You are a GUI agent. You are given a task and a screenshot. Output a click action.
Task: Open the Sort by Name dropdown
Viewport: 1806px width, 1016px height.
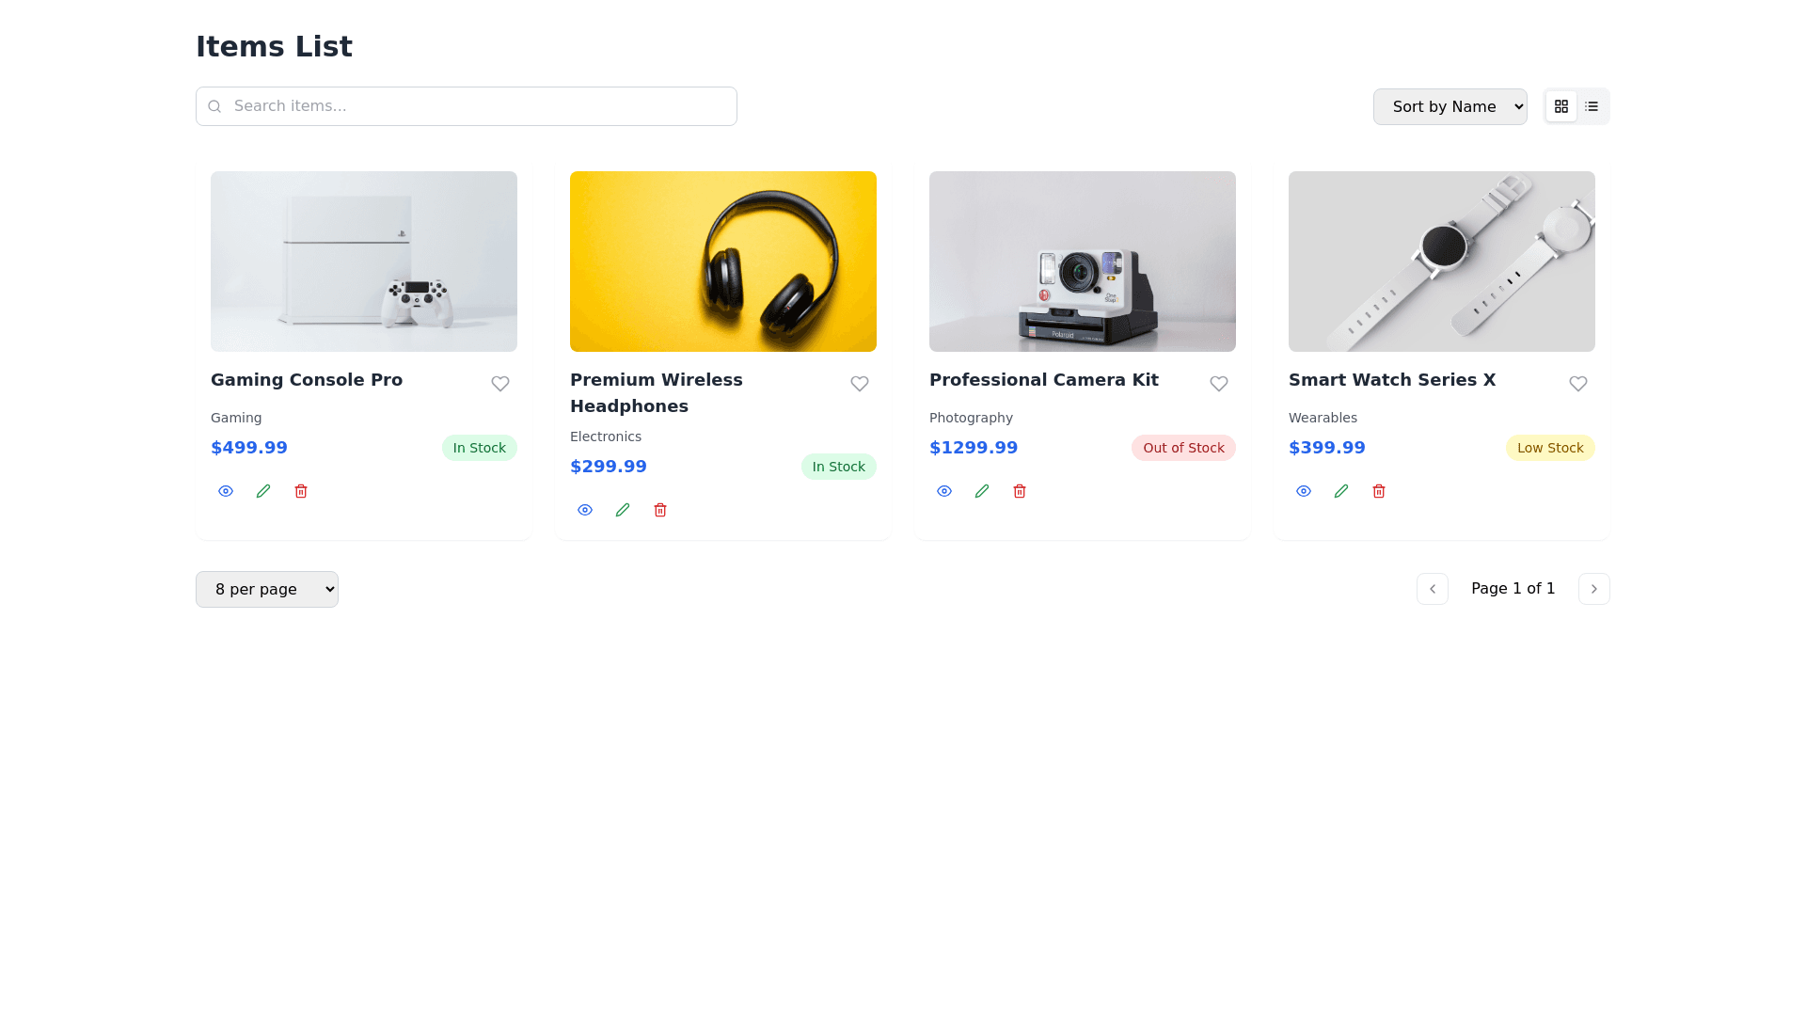point(1450,106)
